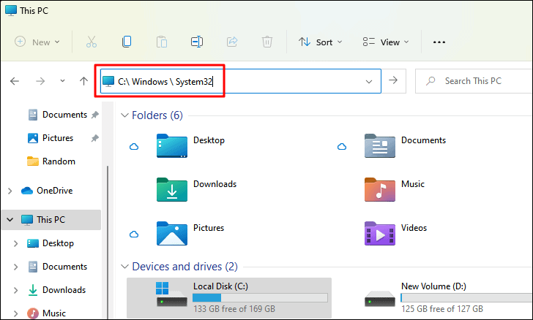Select Downloads under This PC in sidebar
This screenshot has width=533, height=320.
point(56,290)
